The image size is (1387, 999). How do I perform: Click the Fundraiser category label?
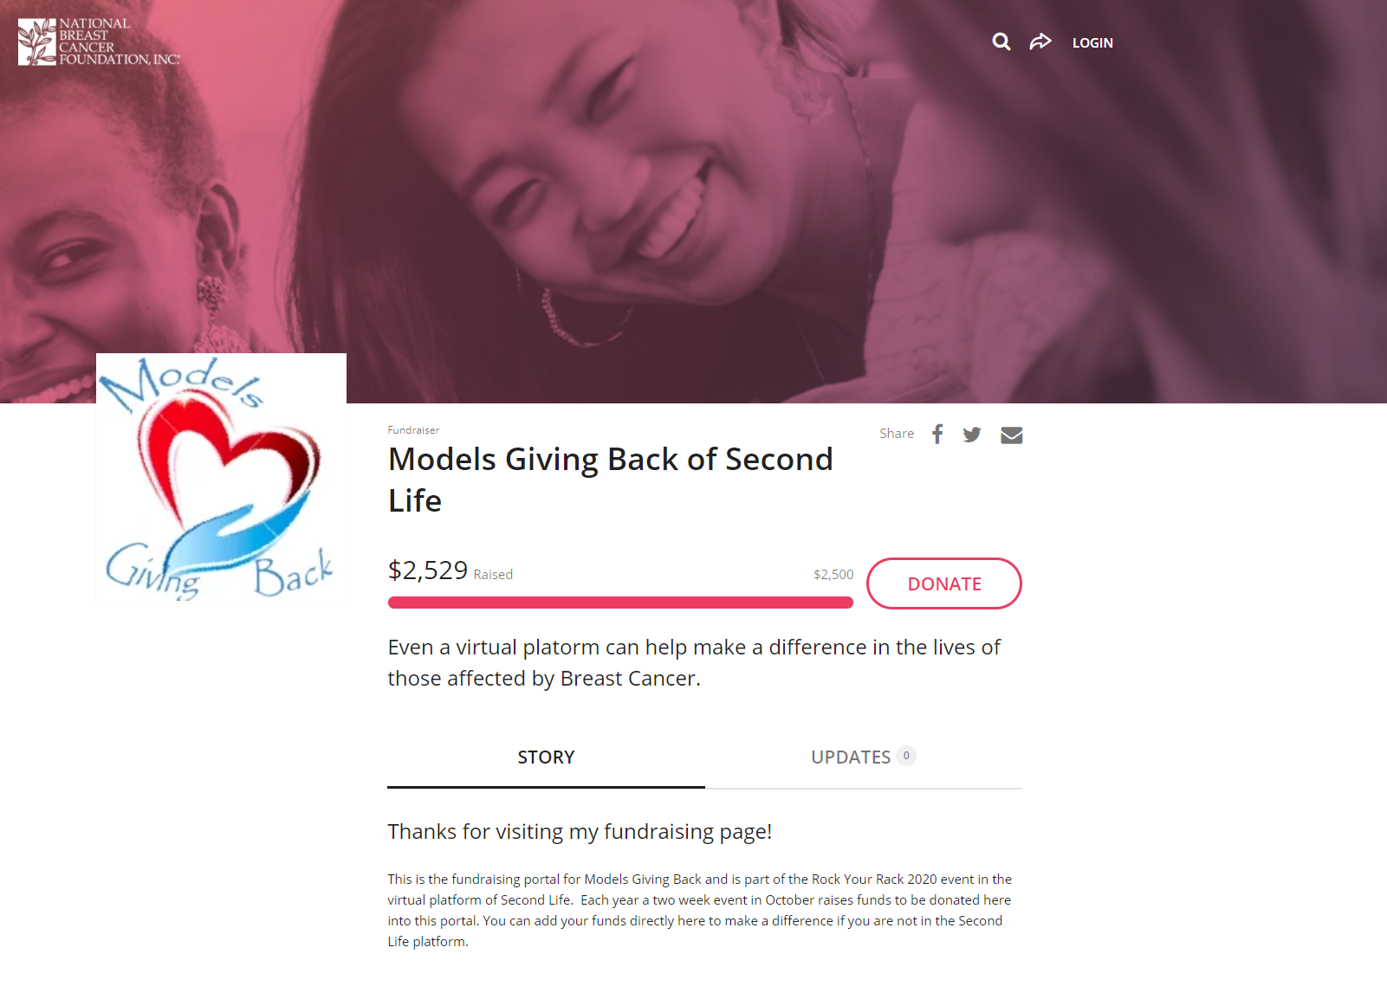(x=413, y=430)
